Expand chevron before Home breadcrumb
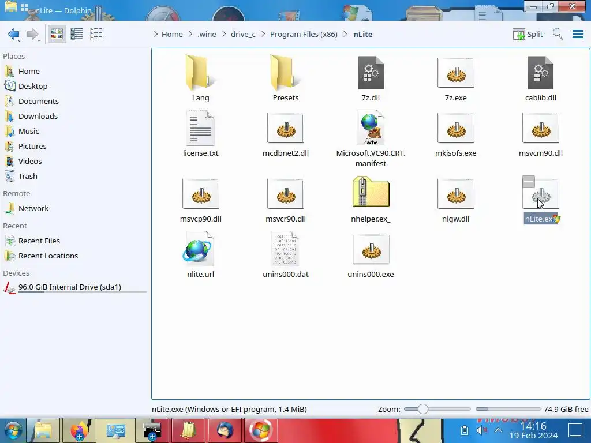The height and width of the screenshot is (443, 591). [x=156, y=34]
